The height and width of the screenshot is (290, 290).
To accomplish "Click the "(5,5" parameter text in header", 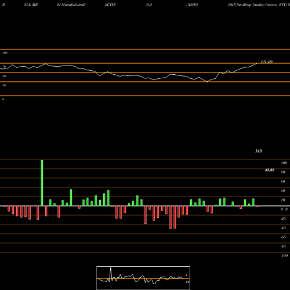I will (149, 5).
